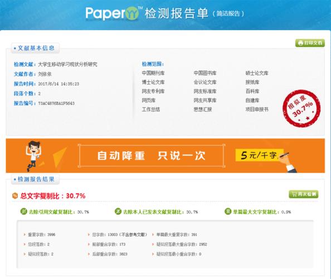Click the orange cube icon beside 总文字复制比
The width and height of the screenshot is (331, 279).
pos(15,196)
